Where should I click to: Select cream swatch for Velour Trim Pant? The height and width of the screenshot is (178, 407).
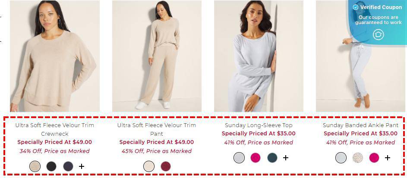(x=149, y=166)
